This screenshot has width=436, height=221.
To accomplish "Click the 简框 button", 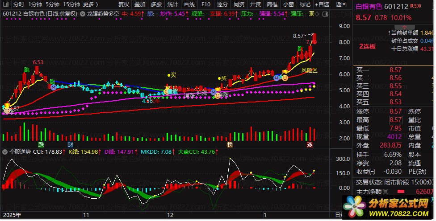I will pos(272,4).
